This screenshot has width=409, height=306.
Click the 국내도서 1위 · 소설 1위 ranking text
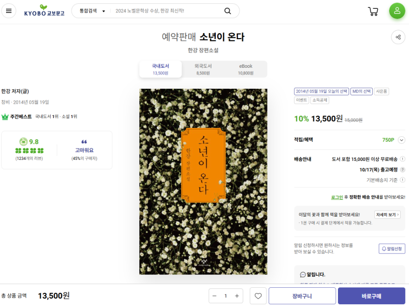click(x=56, y=116)
